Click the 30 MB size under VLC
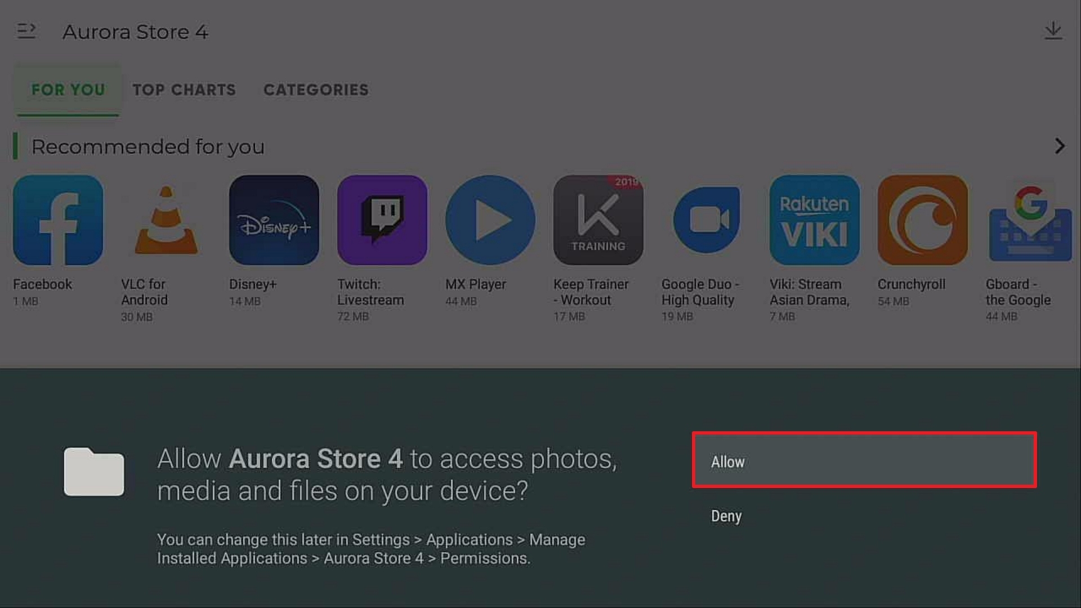The height and width of the screenshot is (608, 1081). (137, 317)
